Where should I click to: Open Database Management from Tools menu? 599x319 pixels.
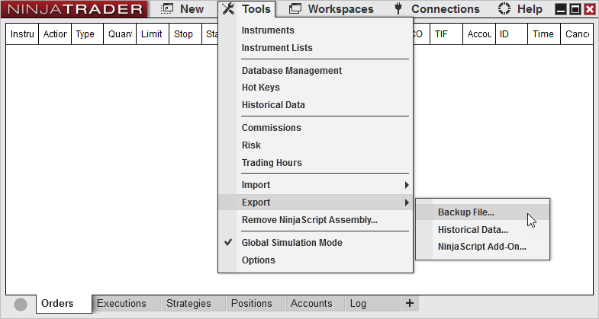[x=291, y=71]
